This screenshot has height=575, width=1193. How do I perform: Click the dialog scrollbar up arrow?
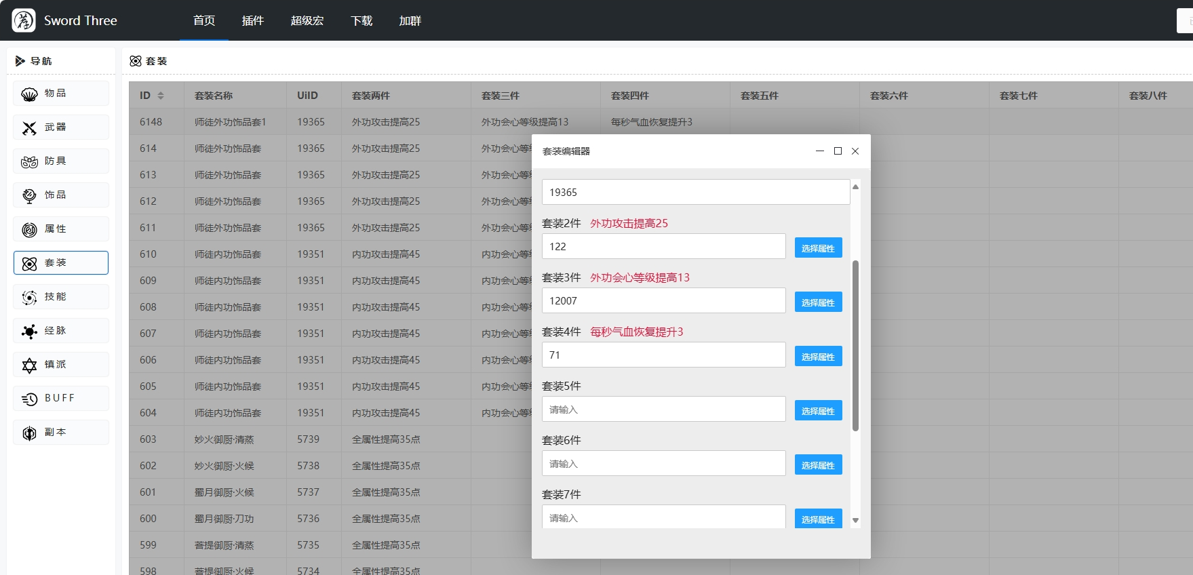855,186
